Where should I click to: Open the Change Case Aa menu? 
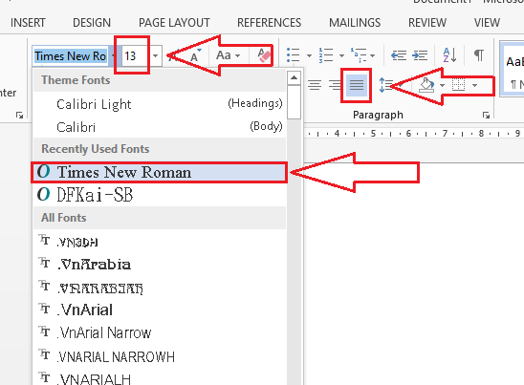(x=228, y=55)
